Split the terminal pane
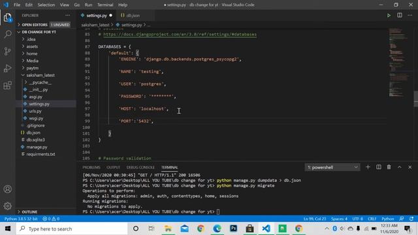418x235 pixels. (379, 167)
